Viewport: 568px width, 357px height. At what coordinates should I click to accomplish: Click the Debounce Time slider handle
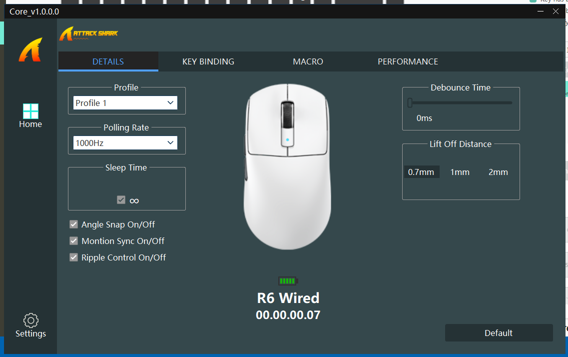[x=410, y=103]
